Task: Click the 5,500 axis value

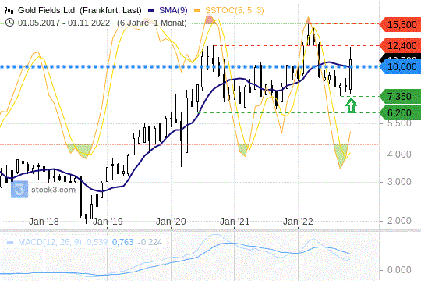Action: tap(399, 123)
